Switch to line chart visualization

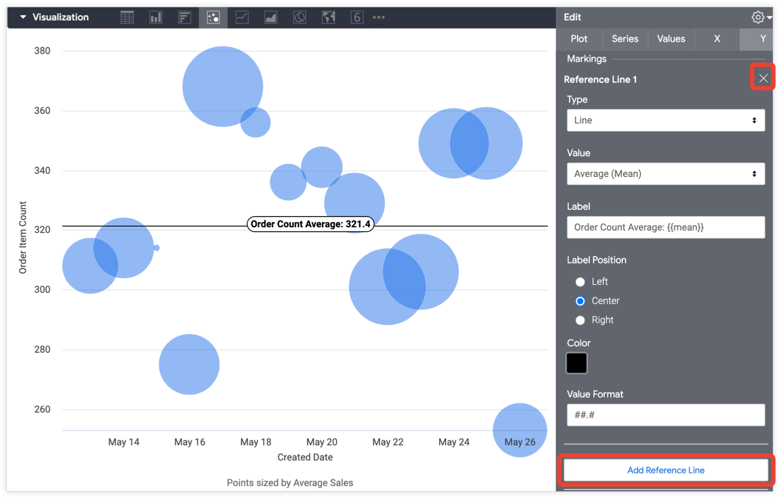coord(242,17)
